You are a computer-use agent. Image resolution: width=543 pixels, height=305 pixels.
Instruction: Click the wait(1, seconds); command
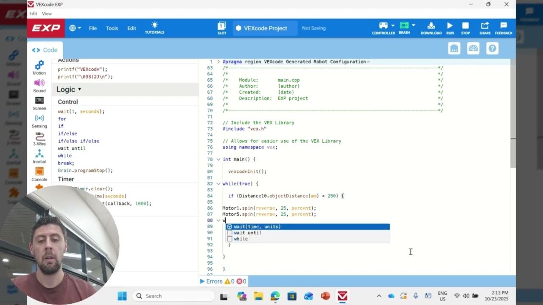coord(81,111)
